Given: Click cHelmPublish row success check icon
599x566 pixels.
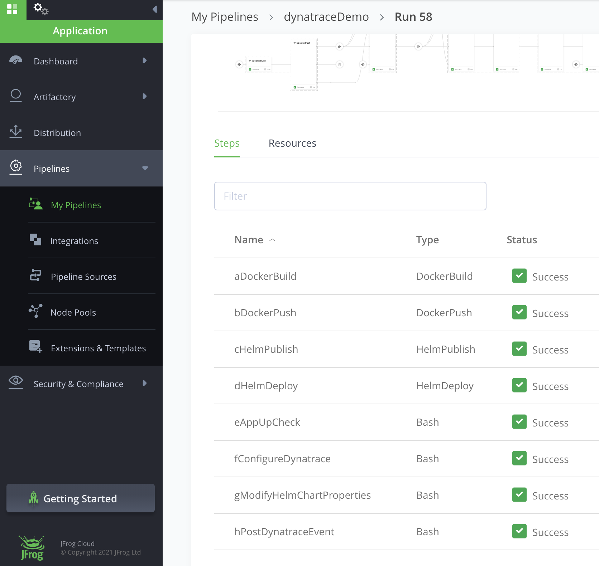Looking at the screenshot, I should click(x=519, y=349).
